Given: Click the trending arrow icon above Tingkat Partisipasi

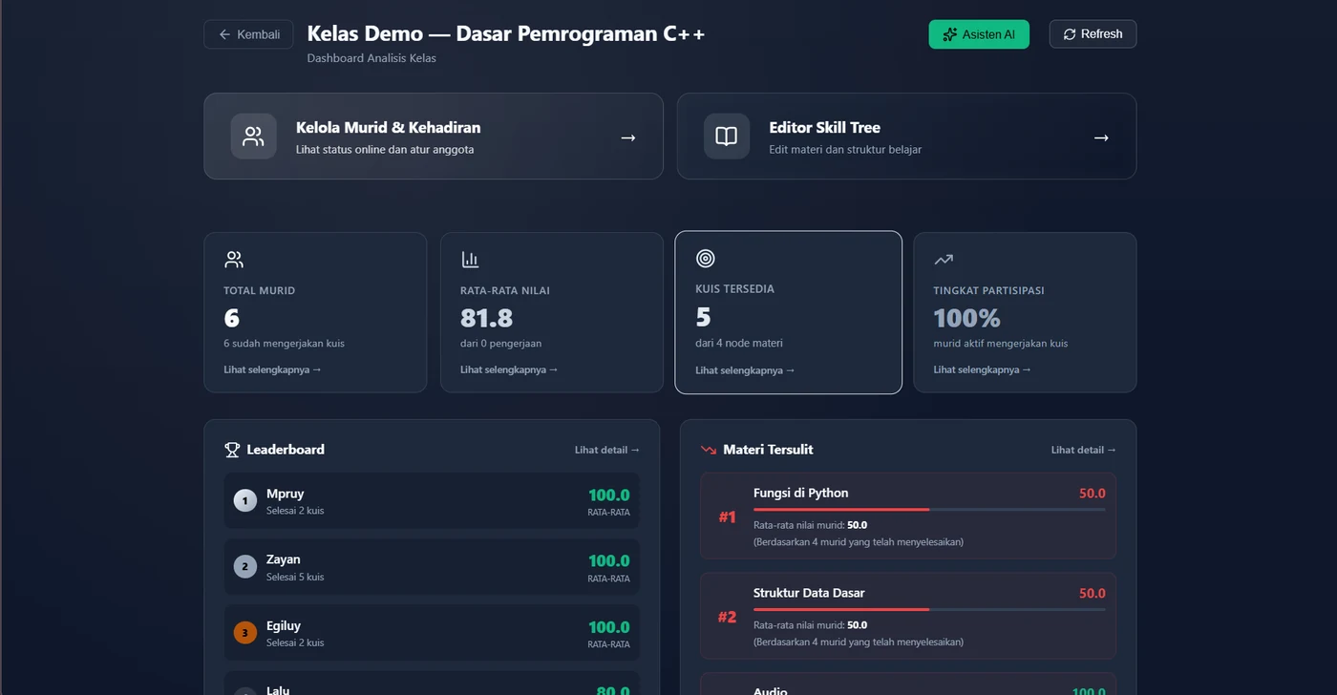Looking at the screenshot, I should tap(944, 260).
